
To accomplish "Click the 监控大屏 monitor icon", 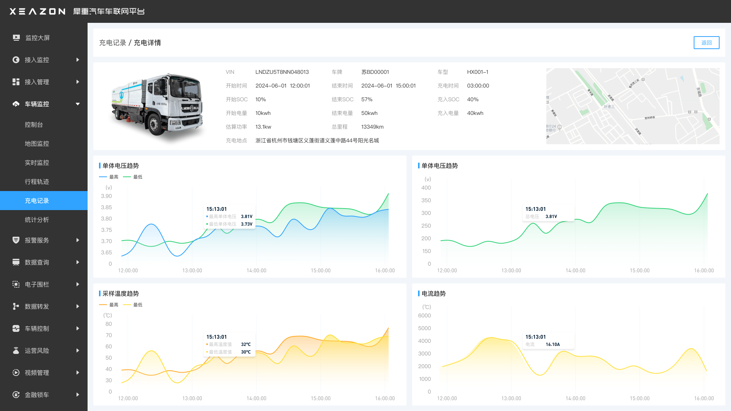I will [16, 38].
